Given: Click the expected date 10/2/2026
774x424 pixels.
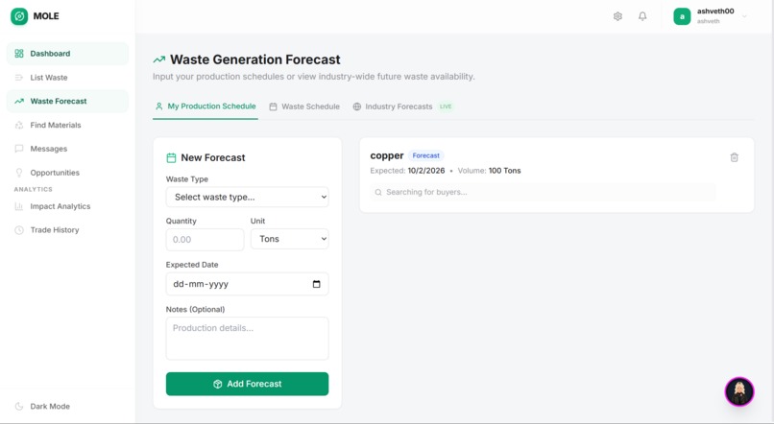Looking at the screenshot, I should [x=426, y=171].
